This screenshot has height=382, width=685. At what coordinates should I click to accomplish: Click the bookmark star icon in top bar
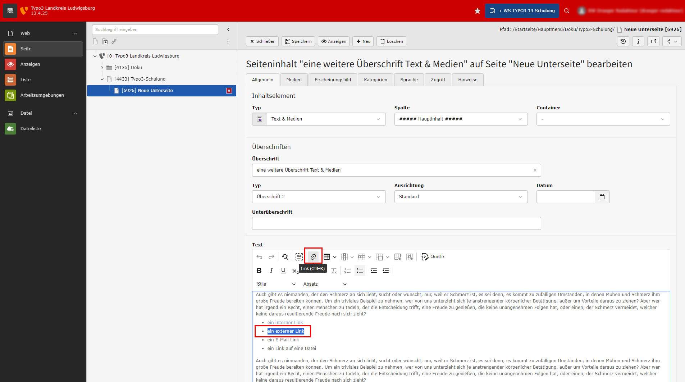[x=477, y=11]
